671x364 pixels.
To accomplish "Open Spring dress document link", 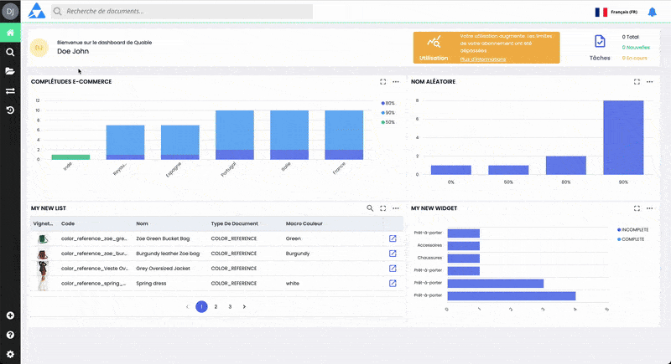I will pyautogui.click(x=393, y=284).
